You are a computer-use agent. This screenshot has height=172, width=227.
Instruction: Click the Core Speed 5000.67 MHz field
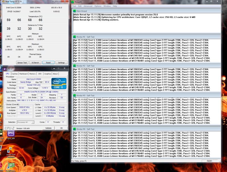coord(24,107)
